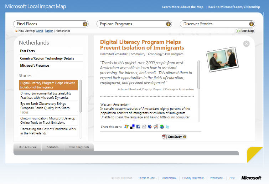This screenshot has height=184, width=269.
Task: Share story on StumbleUpon
Action: 162,127
